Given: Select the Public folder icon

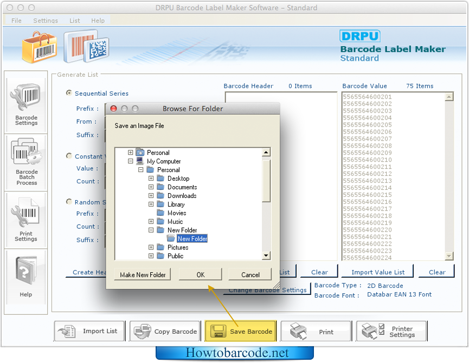Looking at the screenshot, I should tap(160, 256).
